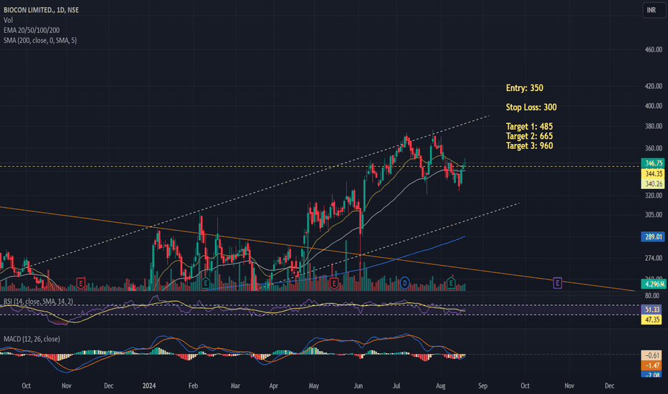Click the 360.00 price axis label

pos(653,148)
